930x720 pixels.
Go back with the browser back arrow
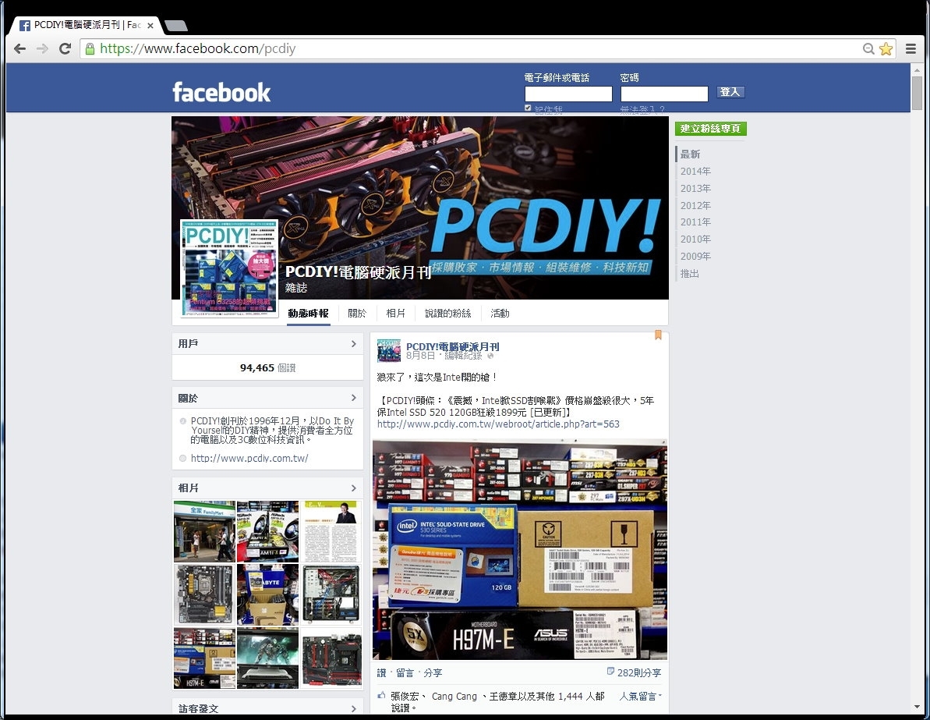(19, 48)
